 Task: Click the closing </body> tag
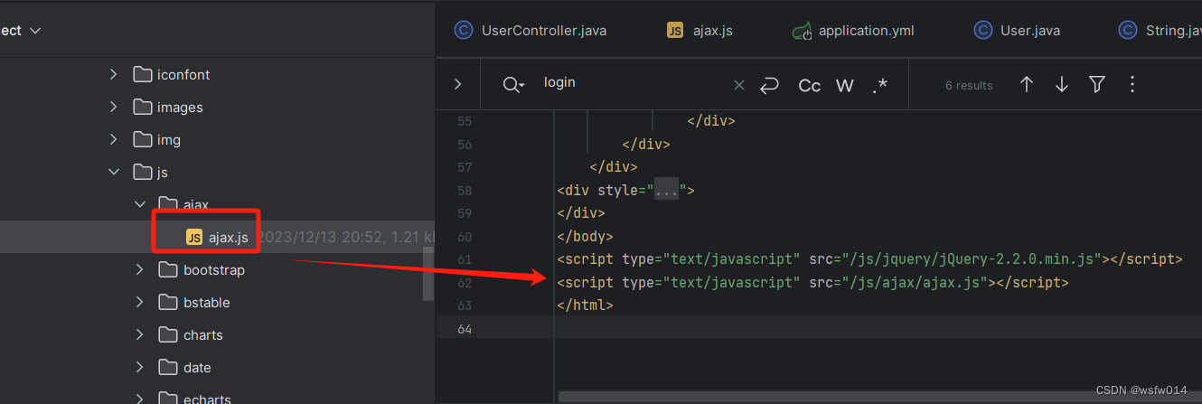pos(586,236)
